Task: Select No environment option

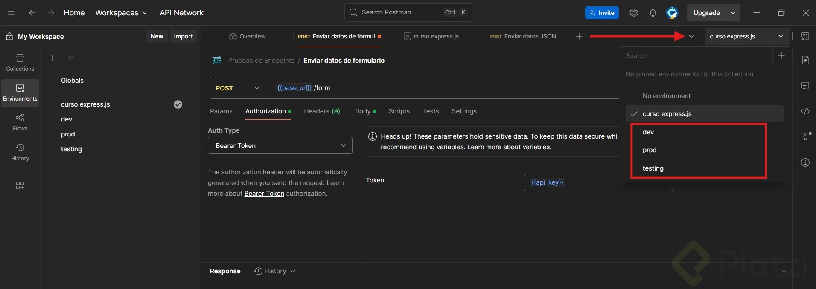Action: pyautogui.click(x=666, y=96)
